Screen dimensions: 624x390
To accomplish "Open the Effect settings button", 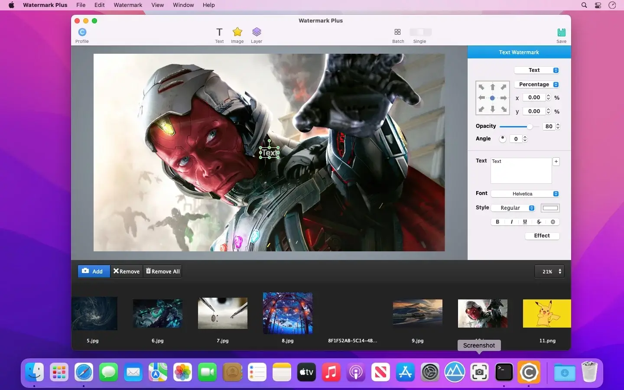I will 542,236.
